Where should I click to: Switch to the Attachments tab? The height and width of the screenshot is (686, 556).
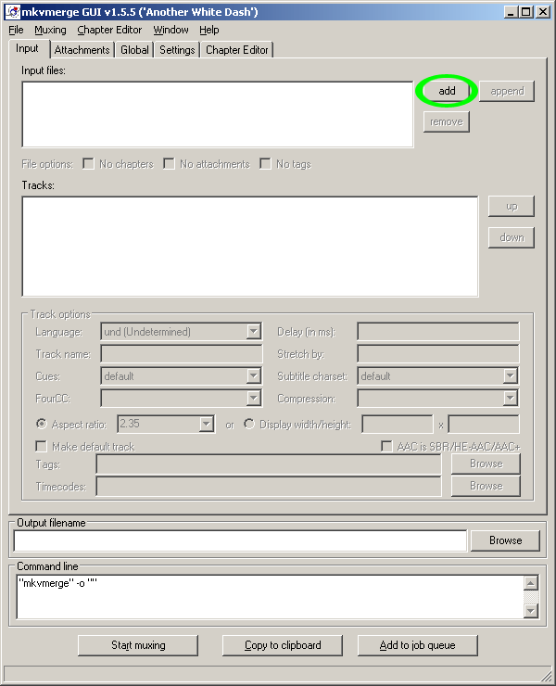point(82,50)
